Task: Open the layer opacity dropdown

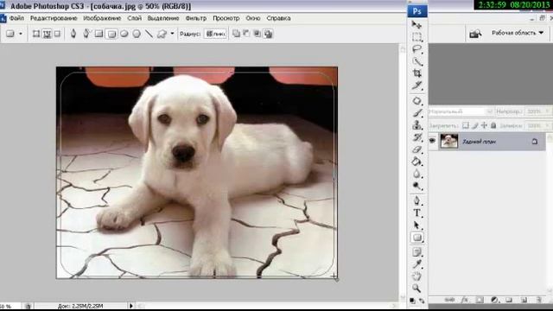Action: pos(547,111)
